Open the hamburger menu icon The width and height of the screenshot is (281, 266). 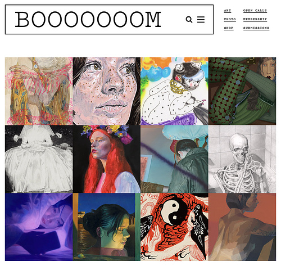tap(201, 20)
